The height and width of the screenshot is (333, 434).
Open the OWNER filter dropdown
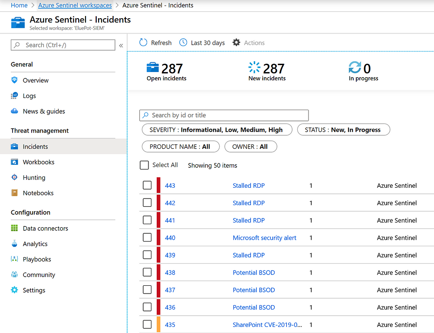251,147
